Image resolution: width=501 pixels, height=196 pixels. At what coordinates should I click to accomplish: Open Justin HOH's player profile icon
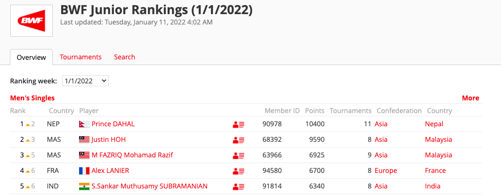point(238,140)
